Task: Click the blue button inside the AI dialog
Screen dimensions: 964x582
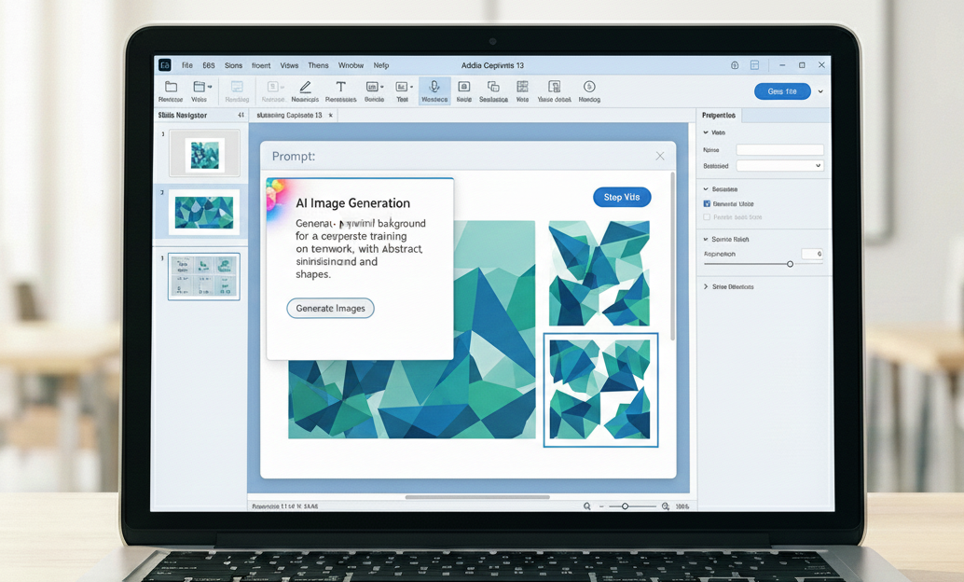Action: pyautogui.click(x=622, y=197)
